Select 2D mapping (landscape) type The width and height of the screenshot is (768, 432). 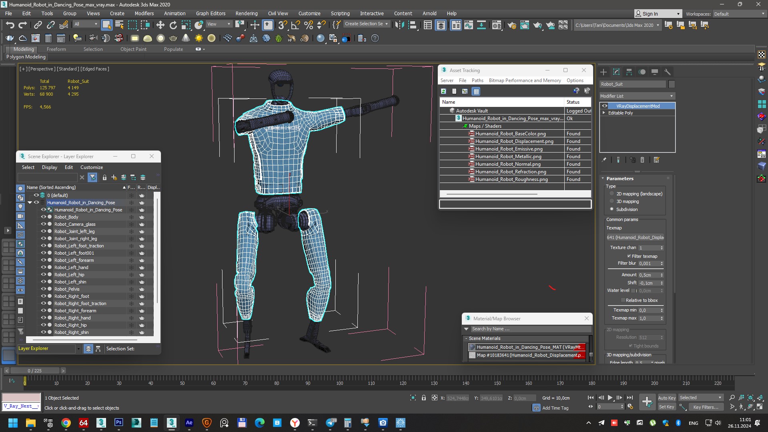click(x=612, y=194)
